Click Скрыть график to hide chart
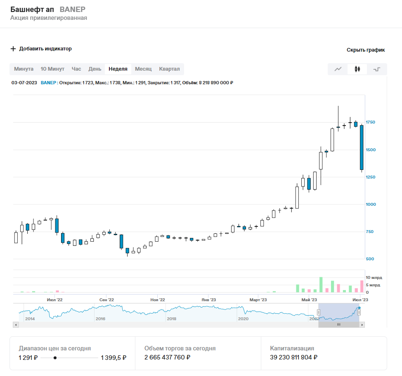402x376 pixels. [x=366, y=50]
